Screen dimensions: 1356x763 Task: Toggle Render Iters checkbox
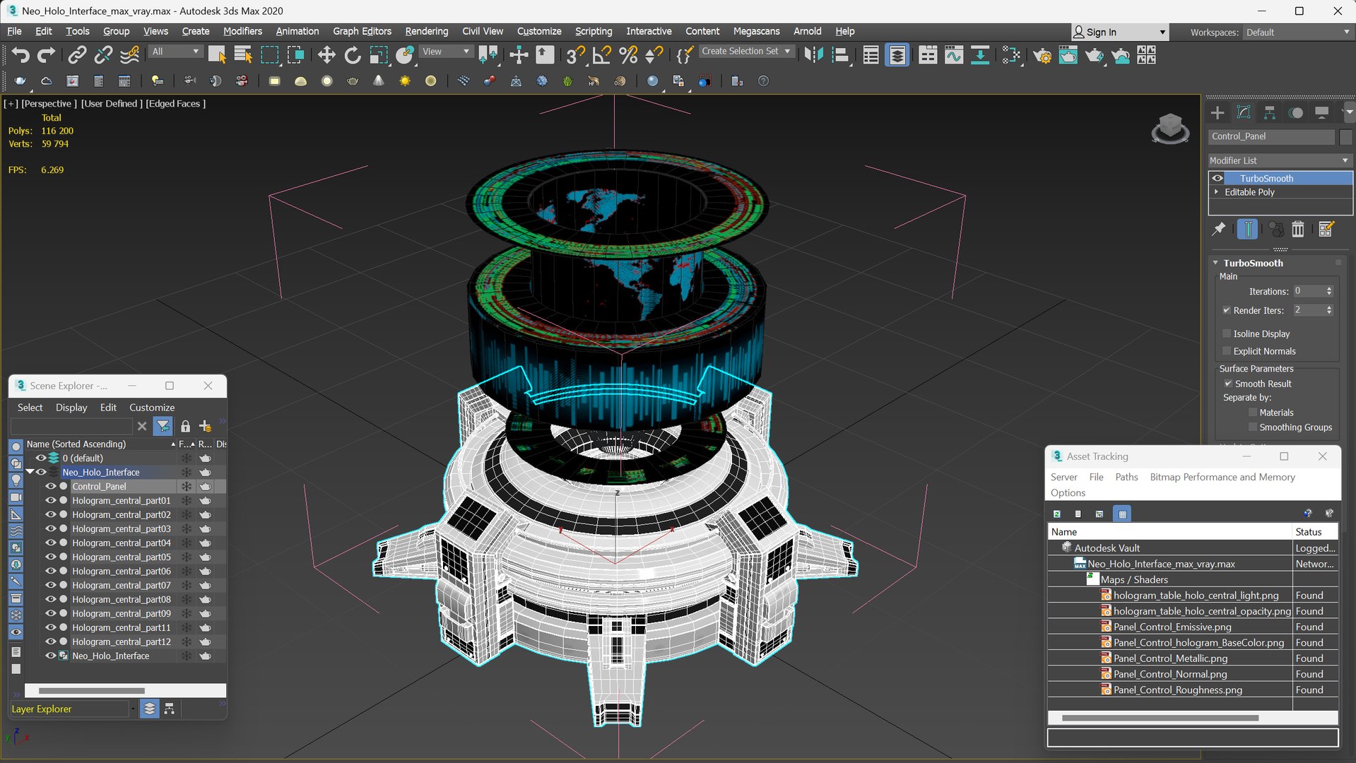point(1227,310)
